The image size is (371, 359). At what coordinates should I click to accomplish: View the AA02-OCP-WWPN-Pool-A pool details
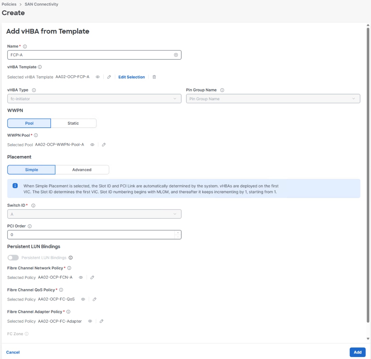(92, 145)
